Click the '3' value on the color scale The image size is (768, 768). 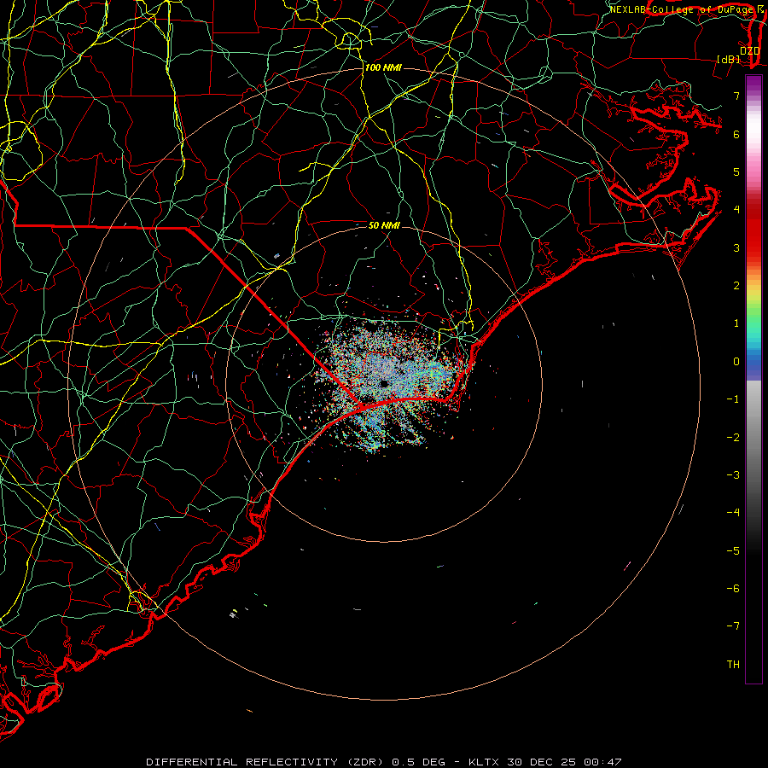pos(736,247)
